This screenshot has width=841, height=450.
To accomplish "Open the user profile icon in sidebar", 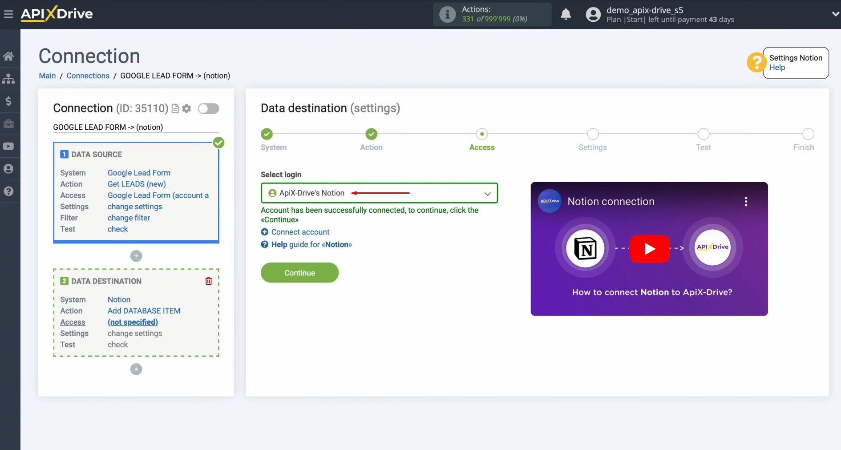I will 9,168.
